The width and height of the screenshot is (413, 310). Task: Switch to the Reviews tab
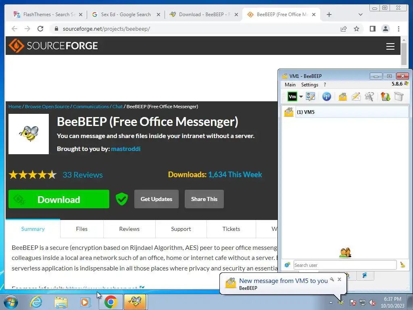(129, 229)
